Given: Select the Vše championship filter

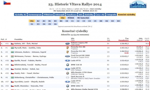Looking at the screenshot, I should pos(63,18).
